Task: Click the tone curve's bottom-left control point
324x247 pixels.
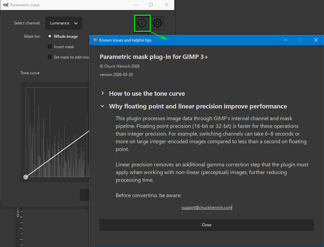Action: (26, 177)
